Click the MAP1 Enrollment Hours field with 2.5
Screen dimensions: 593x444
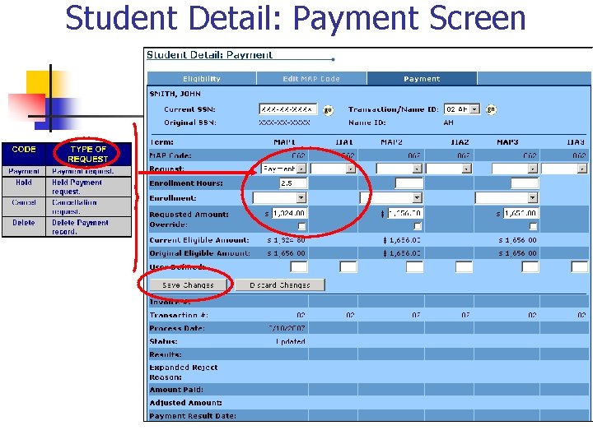coord(293,183)
